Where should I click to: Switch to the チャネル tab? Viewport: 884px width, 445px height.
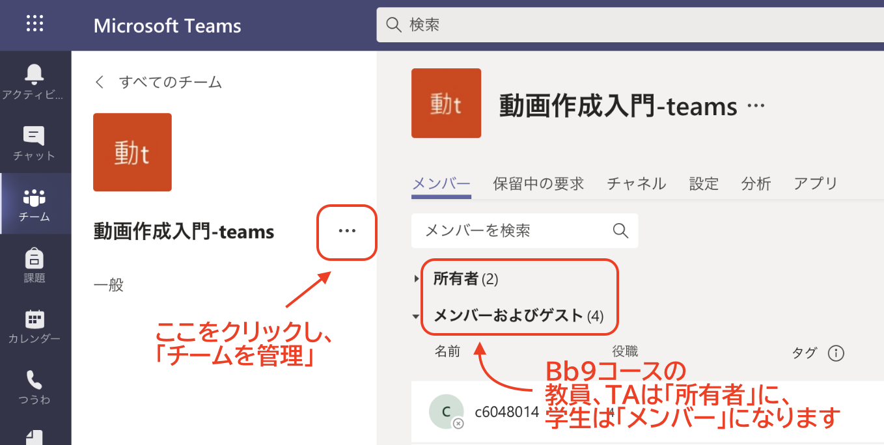click(x=636, y=183)
